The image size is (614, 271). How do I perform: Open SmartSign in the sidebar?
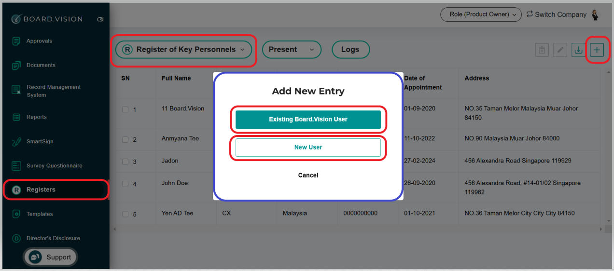40,142
